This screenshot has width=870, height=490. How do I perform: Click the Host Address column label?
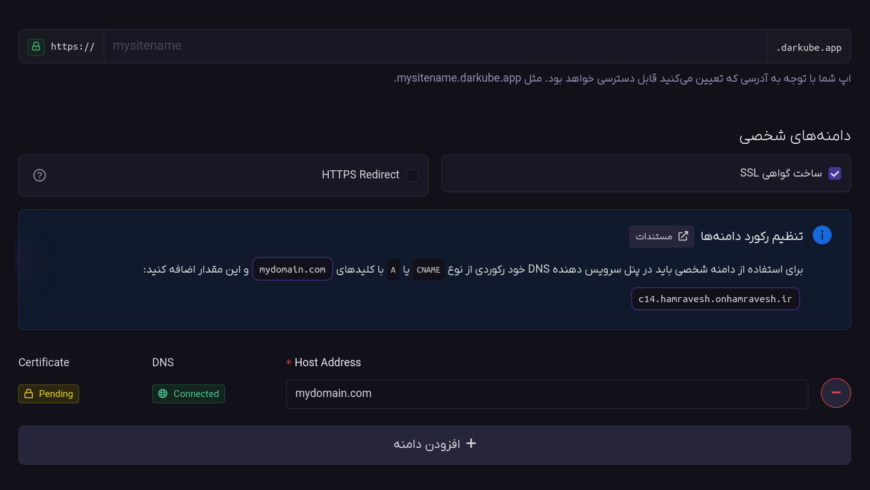[x=328, y=362]
